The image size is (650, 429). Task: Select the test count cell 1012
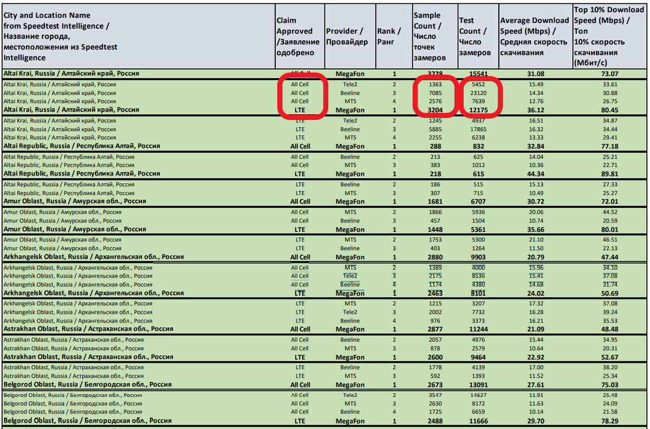(478, 165)
